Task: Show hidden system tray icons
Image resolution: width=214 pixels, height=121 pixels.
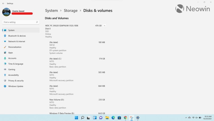Action: 186,118
